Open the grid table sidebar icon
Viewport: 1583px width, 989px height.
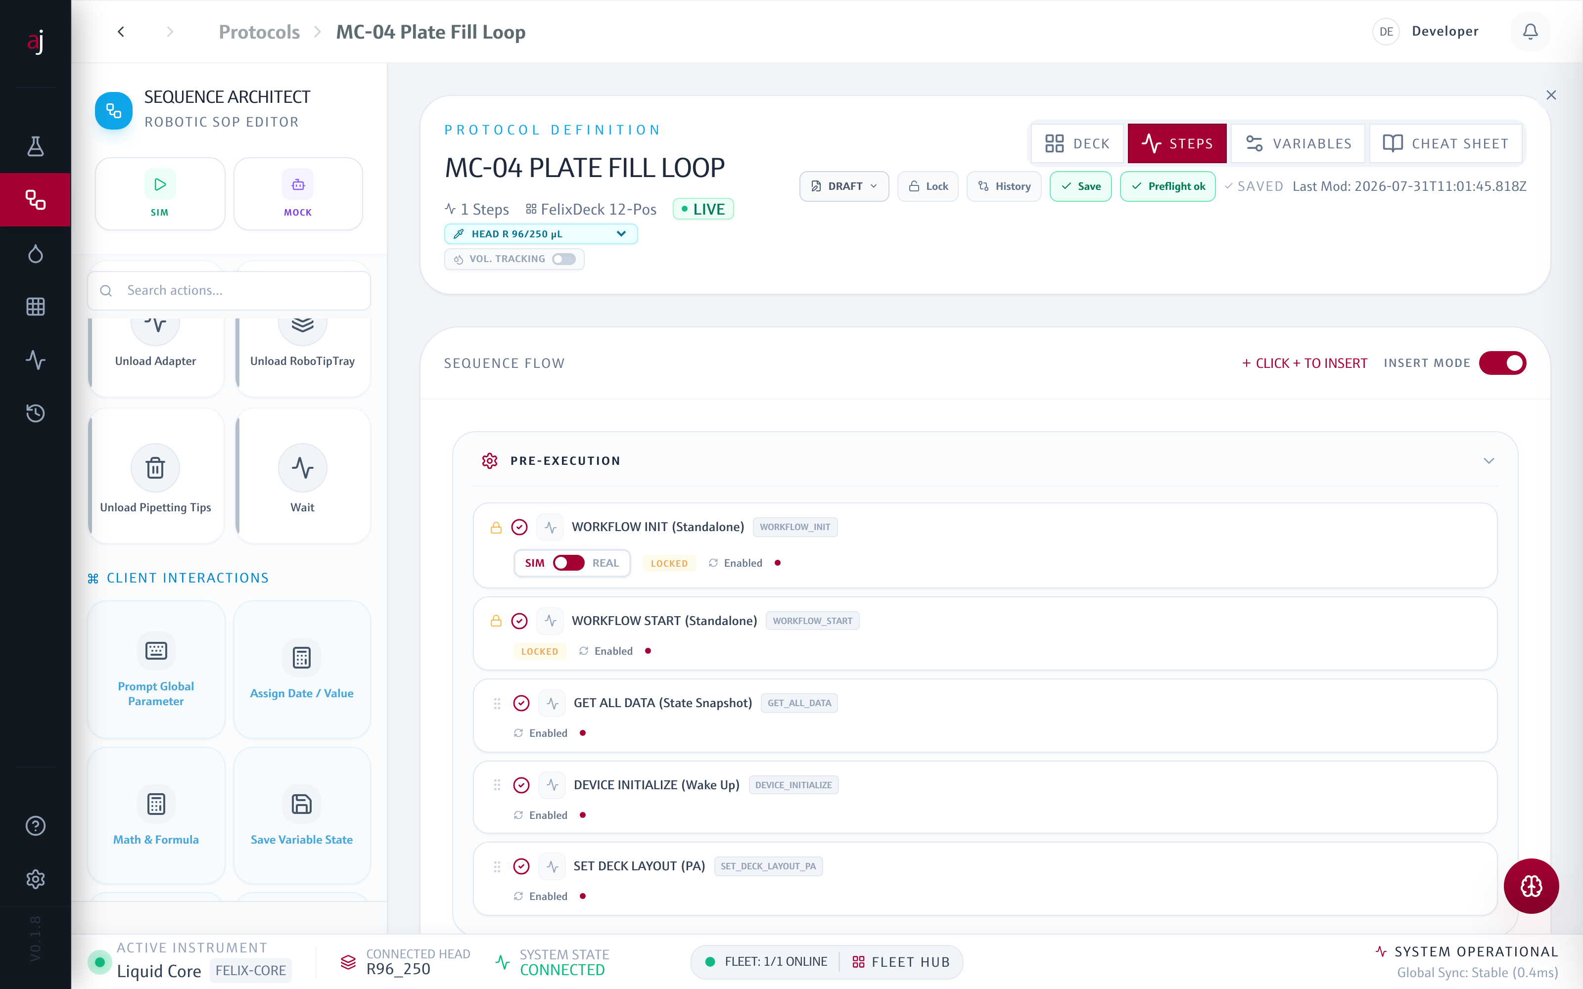35,306
